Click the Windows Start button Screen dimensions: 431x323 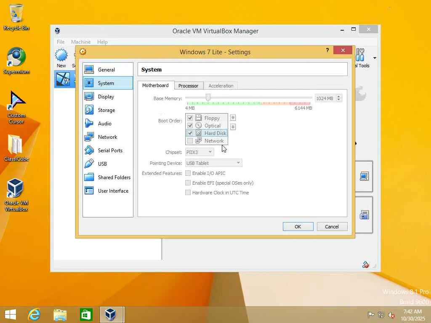point(11,315)
